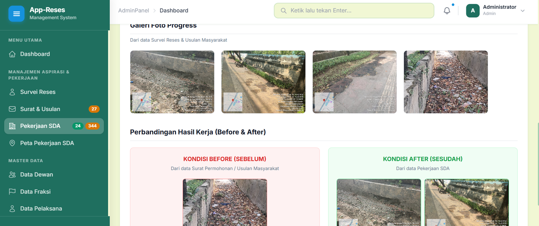Screen dimensions: 539x226
Task: Go to the Data Pelaksana menu item
Action: (x=54, y=209)
